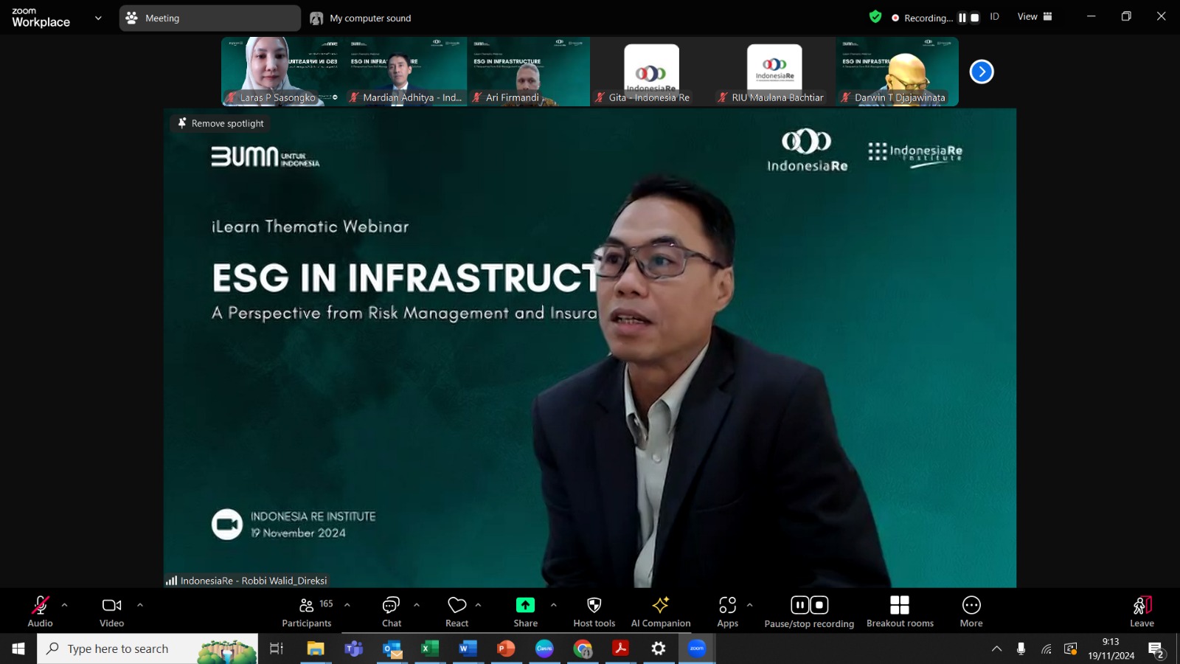The image size is (1180, 664).
Task: Open Chrome from taskbar
Action: pos(583,649)
